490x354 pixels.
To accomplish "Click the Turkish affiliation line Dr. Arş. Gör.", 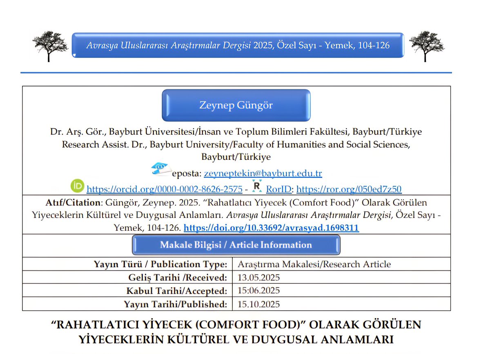I will pyautogui.click(x=236, y=132).
